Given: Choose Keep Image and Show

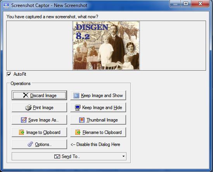Looking at the screenshot, I should click(98, 95).
